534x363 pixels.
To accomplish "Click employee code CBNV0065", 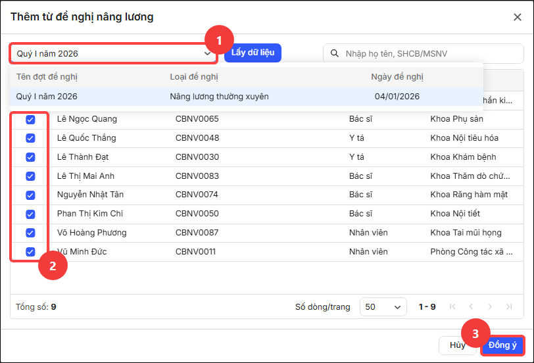I will click(197, 119).
